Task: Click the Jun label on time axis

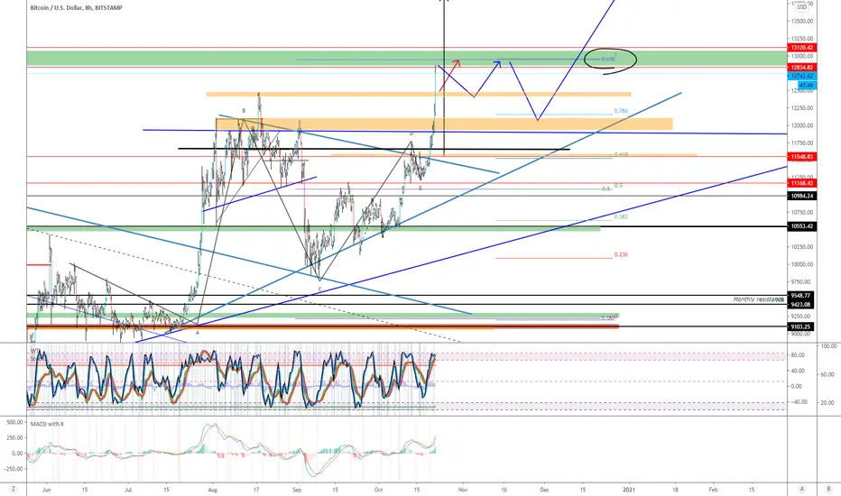Action: [x=47, y=490]
